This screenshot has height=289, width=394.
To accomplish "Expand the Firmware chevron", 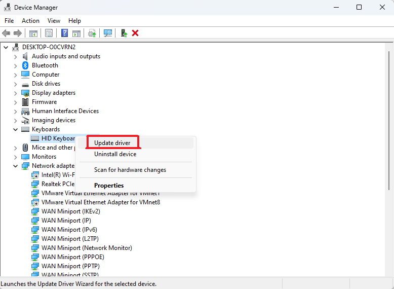I will point(16,102).
